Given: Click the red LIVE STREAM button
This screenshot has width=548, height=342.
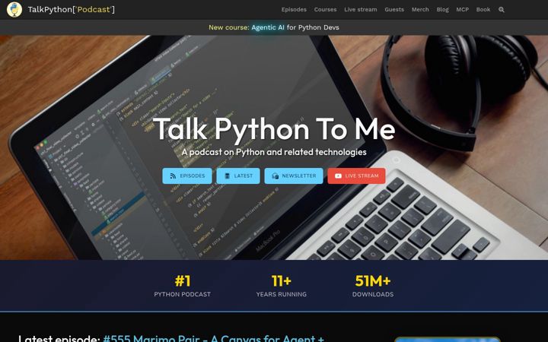Looking at the screenshot, I should (356, 176).
